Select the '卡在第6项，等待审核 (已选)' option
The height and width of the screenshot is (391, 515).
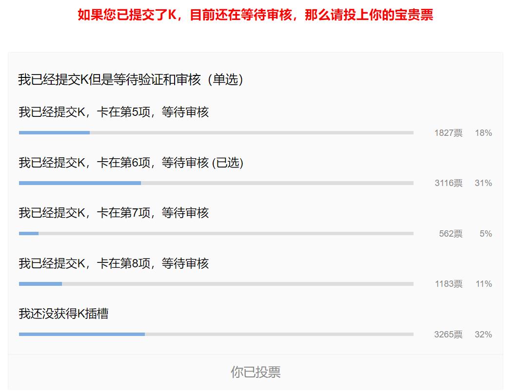coord(131,163)
